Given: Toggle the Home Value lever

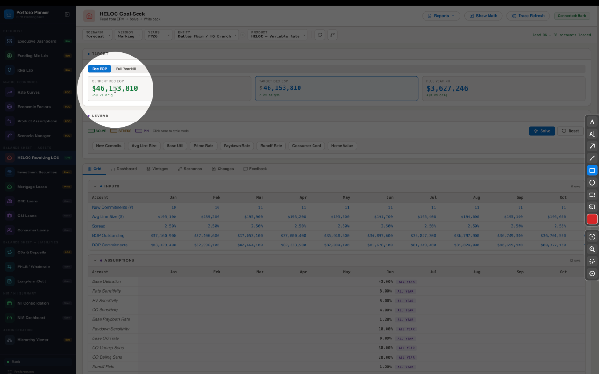Looking at the screenshot, I should point(342,146).
